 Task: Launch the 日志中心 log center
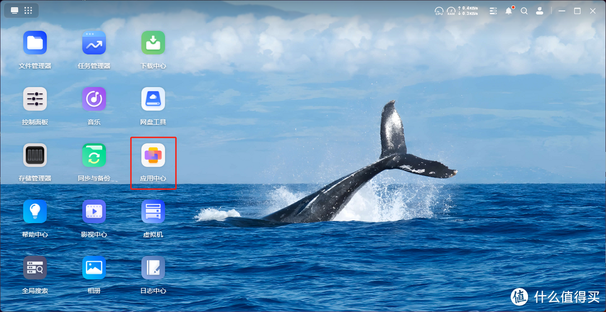click(153, 268)
